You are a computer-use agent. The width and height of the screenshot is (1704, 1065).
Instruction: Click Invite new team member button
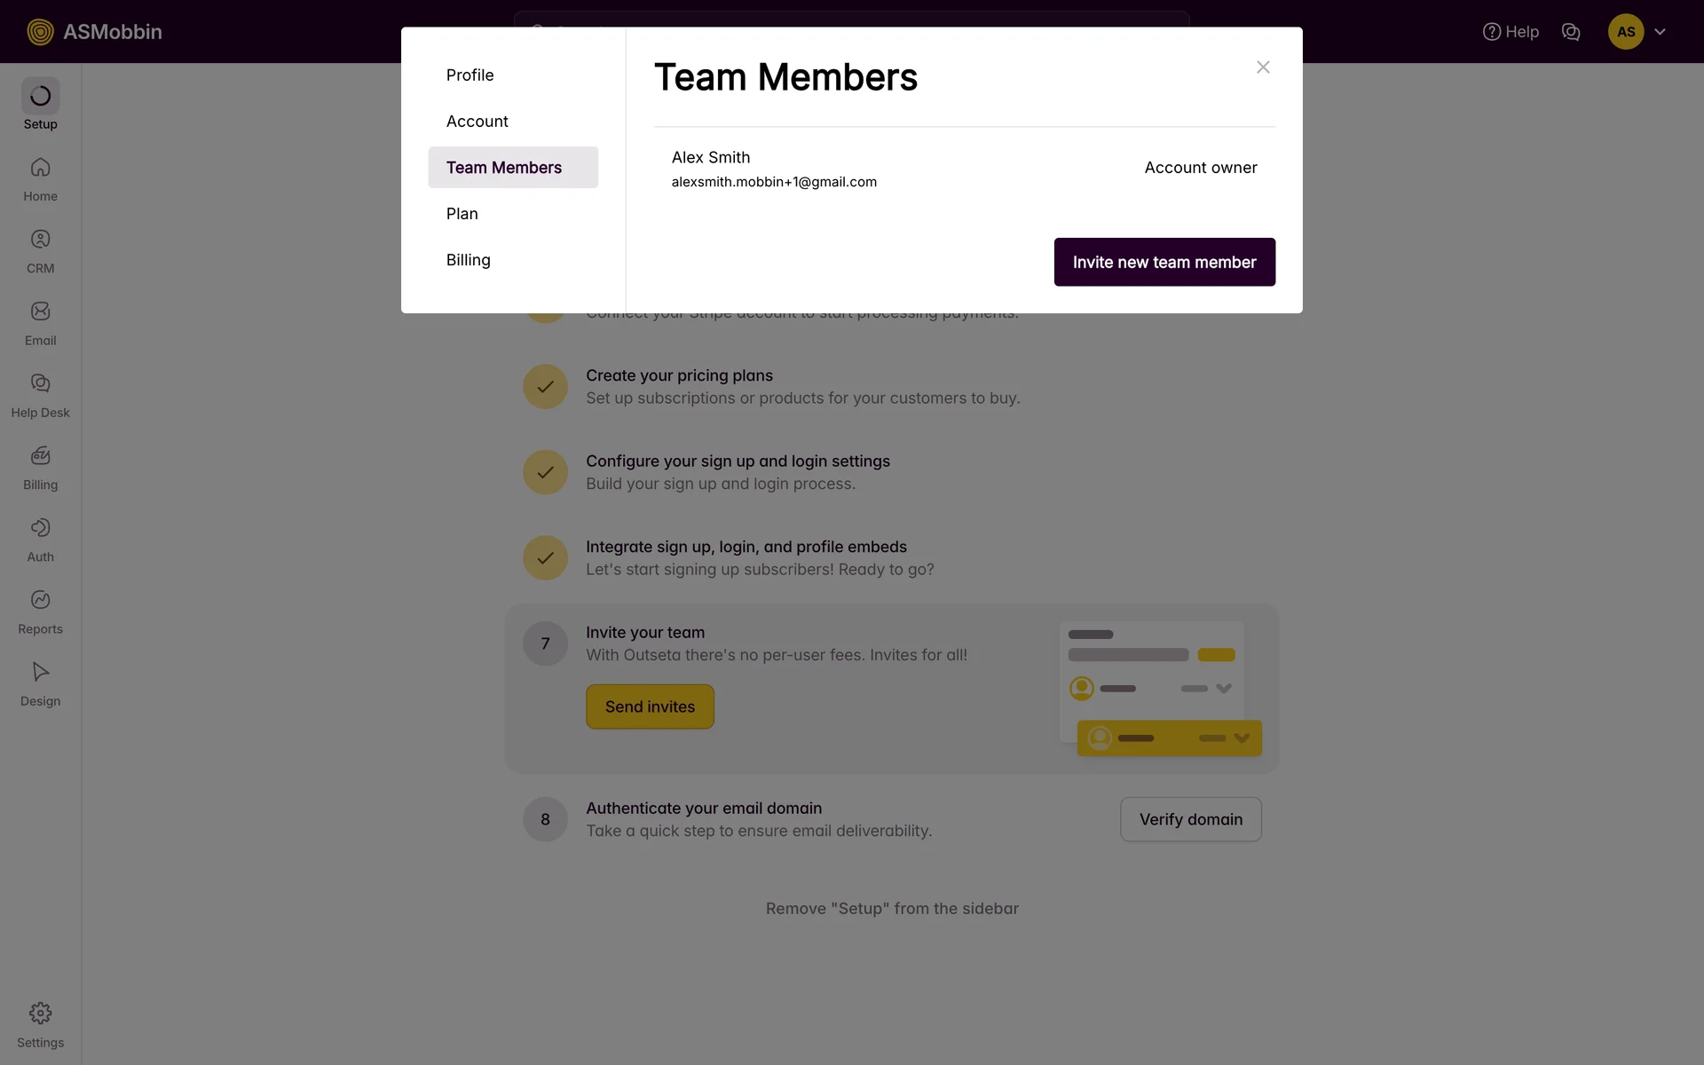[x=1164, y=263]
